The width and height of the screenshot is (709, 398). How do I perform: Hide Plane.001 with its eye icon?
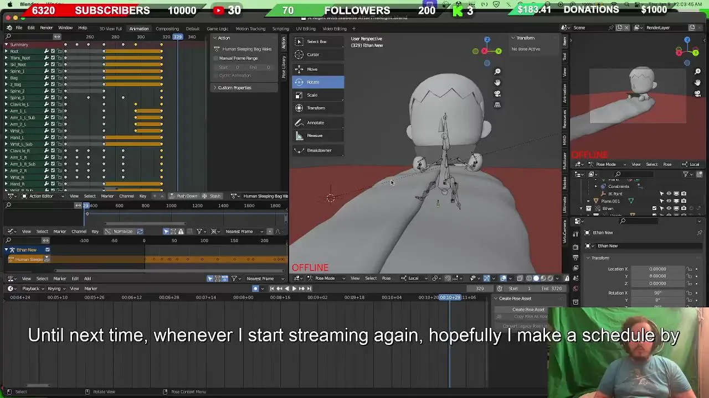click(x=669, y=201)
